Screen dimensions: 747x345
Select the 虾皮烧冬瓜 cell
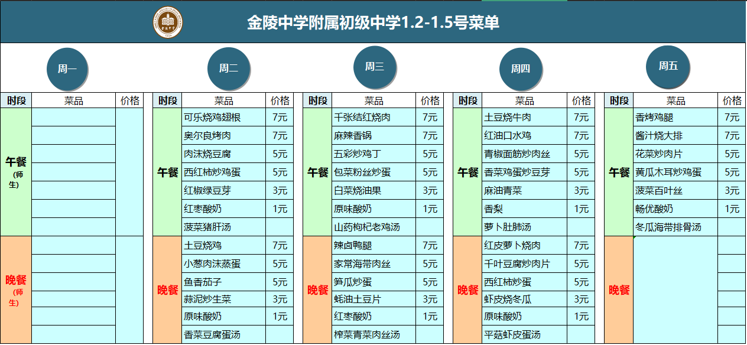click(525, 299)
